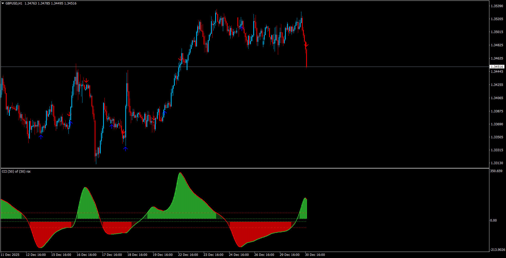Click the 1.35015 price scale label
506x258 pixels.
click(x=497, y=32)
